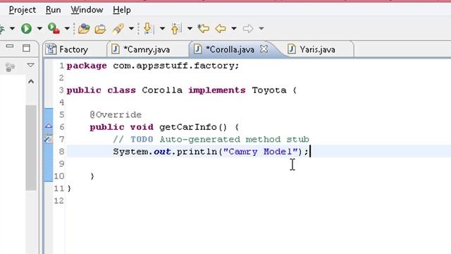This screenshot has height=254, width=451.
Task: Open the Search dropdown arrow
Action: point(131,28)
